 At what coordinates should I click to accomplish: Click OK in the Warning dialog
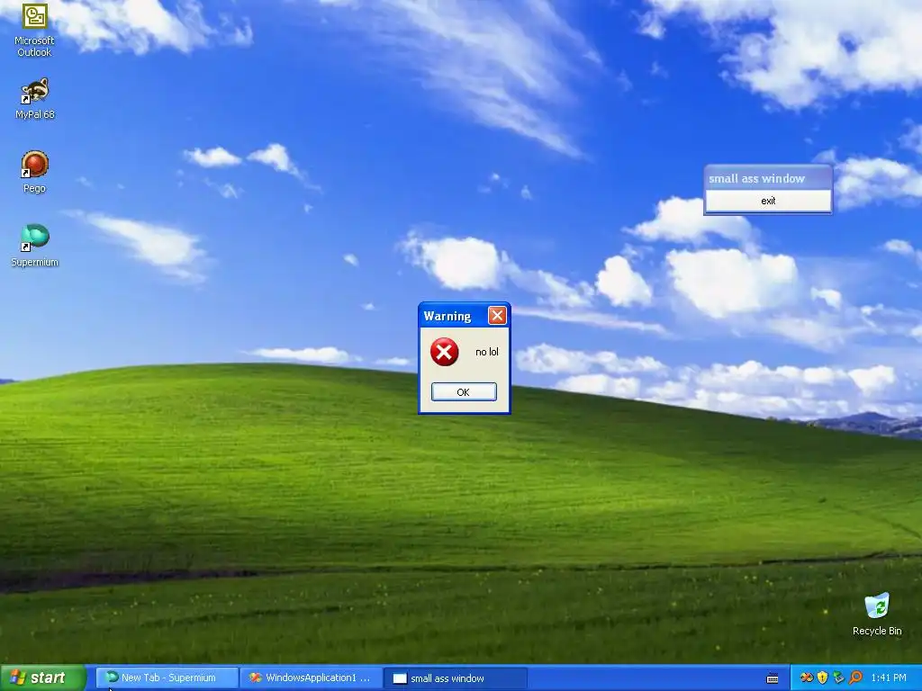(464, 392)
